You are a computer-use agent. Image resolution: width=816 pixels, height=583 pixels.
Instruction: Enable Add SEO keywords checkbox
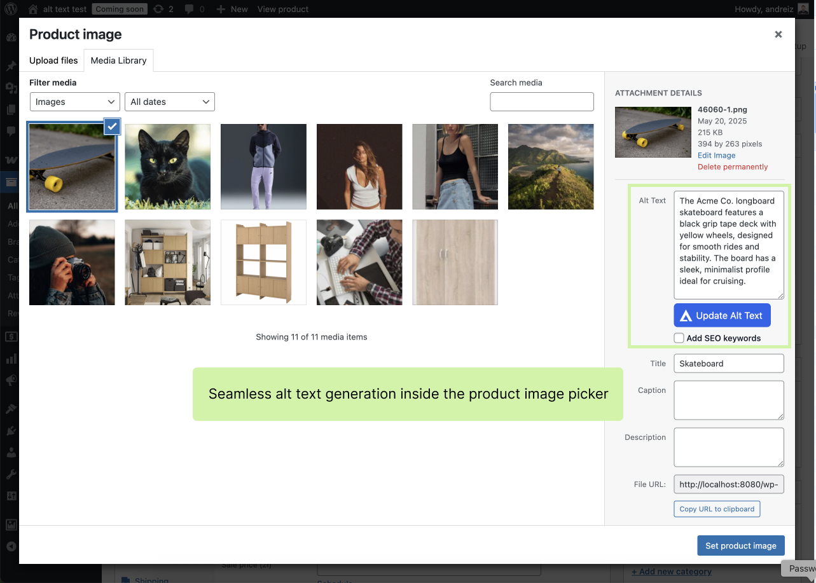pos(679,338)
